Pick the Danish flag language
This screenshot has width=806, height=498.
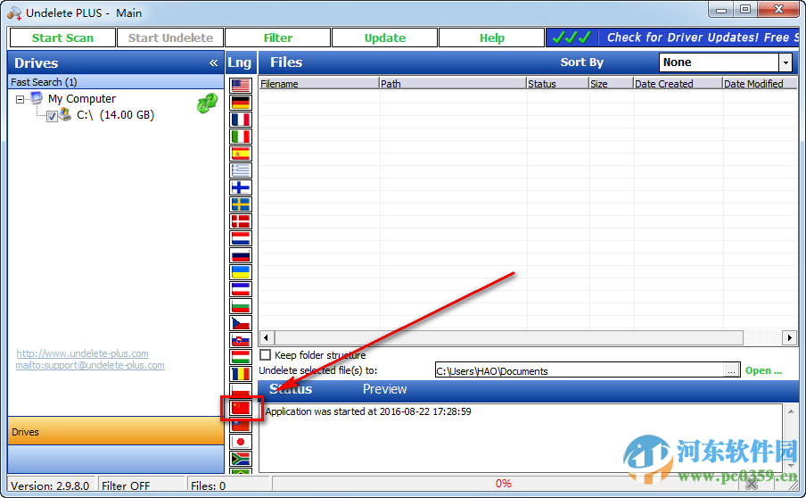[241, 221]
